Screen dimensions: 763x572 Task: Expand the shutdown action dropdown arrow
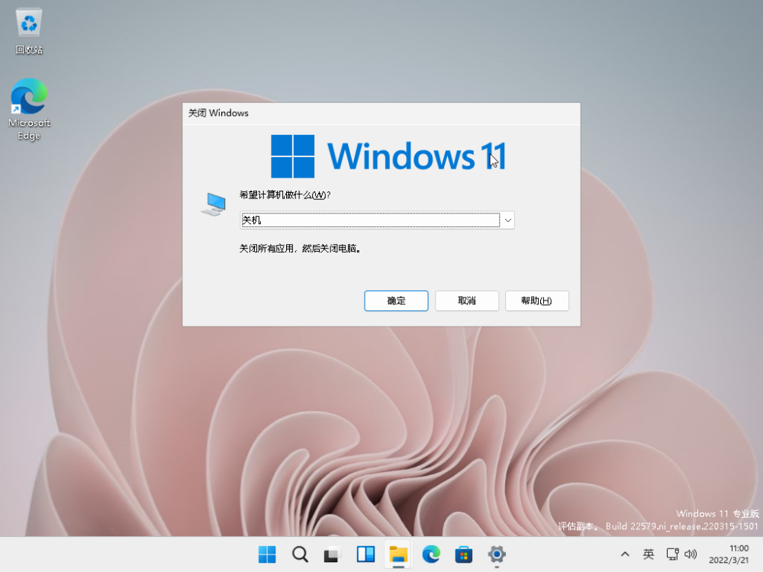[507, 220]
